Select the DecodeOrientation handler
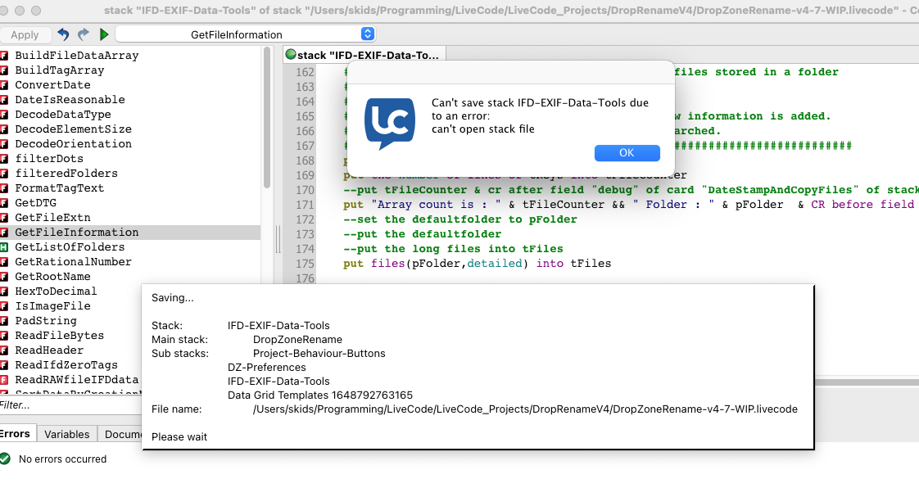This screenshot has height=497, width=919. point(73,144)
